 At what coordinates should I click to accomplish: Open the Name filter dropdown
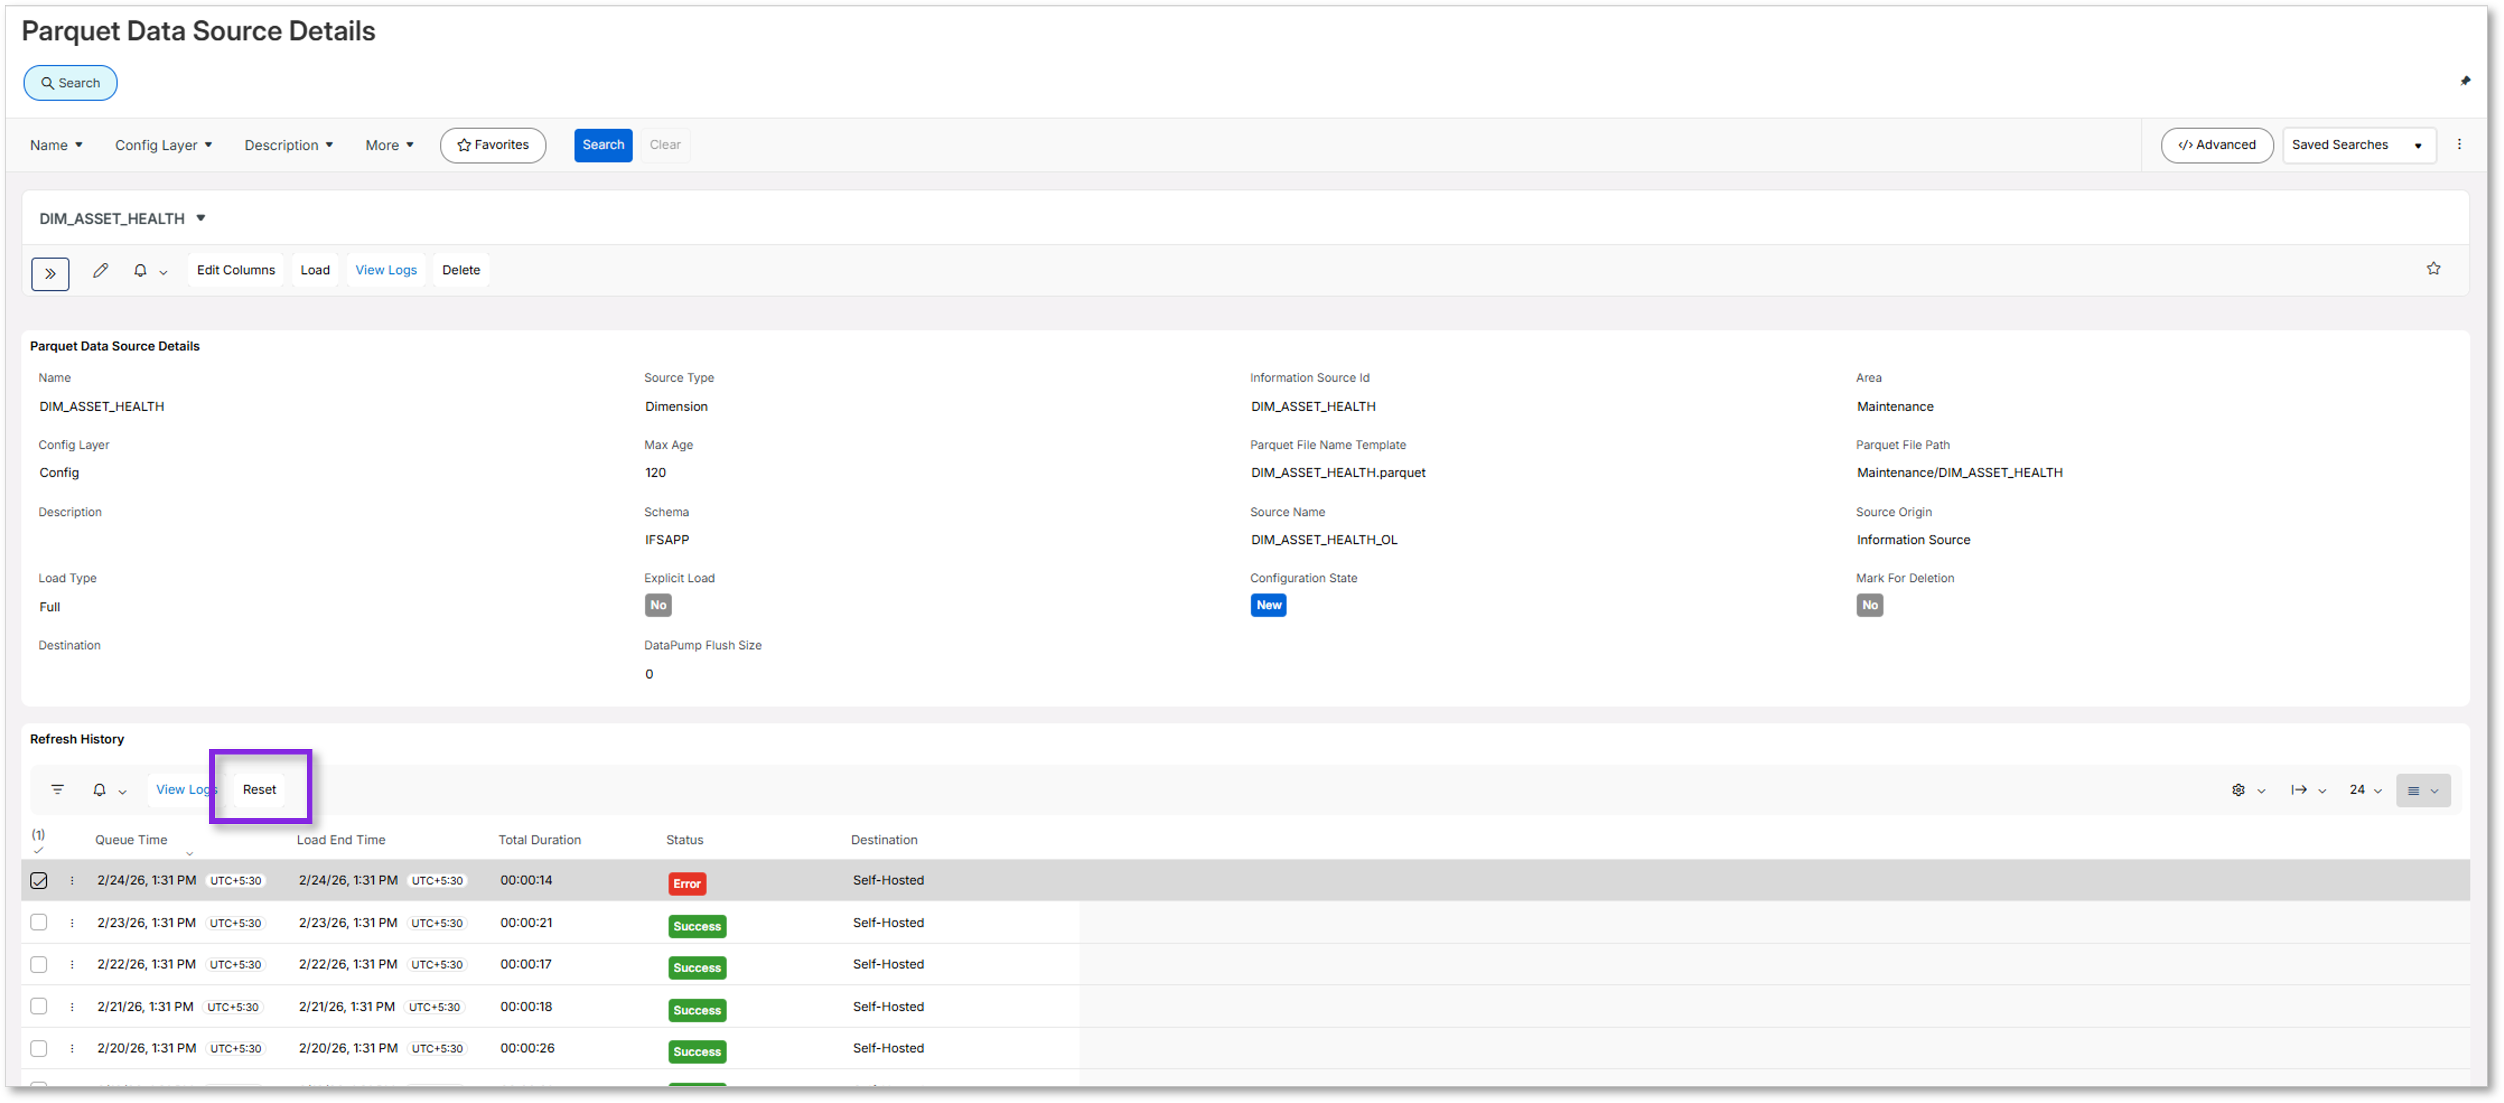point(56,145)
